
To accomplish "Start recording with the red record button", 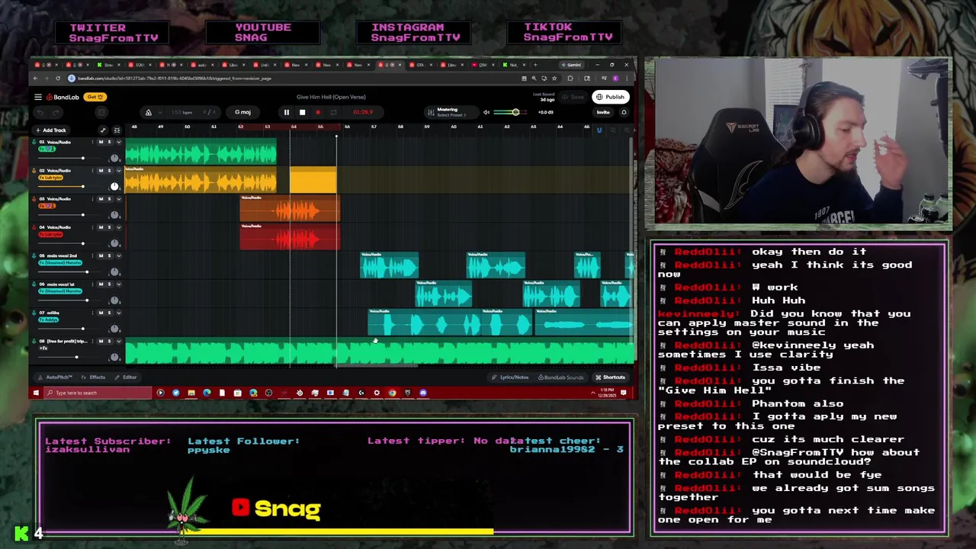I will pyautogui.click(x=318, y=112).
